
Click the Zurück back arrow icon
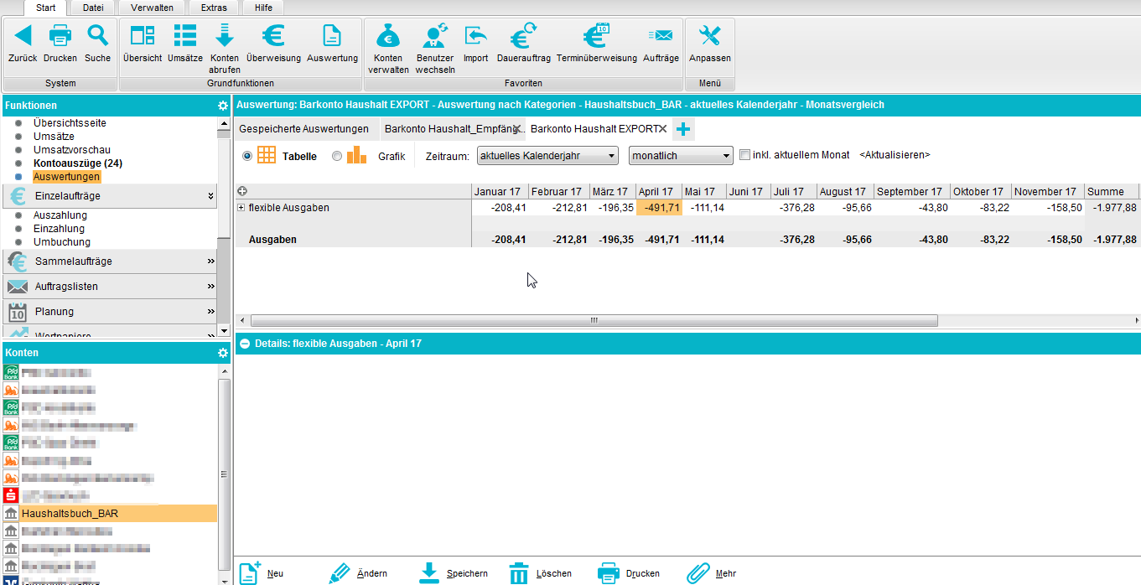23,35
